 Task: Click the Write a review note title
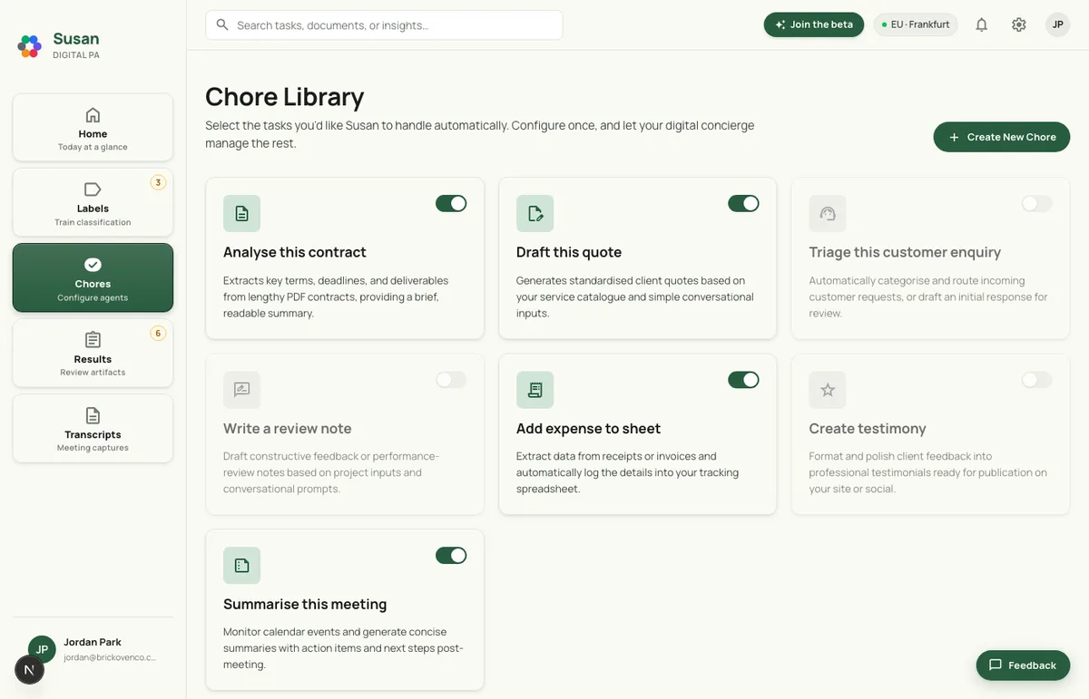point(288,428)
